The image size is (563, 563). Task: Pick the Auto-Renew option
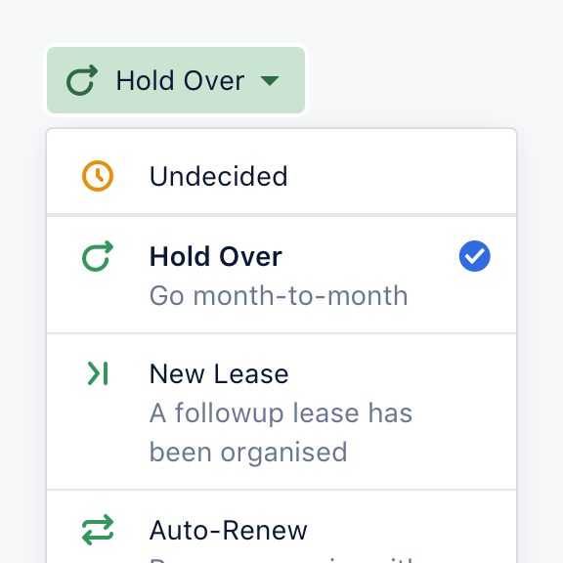281,527
